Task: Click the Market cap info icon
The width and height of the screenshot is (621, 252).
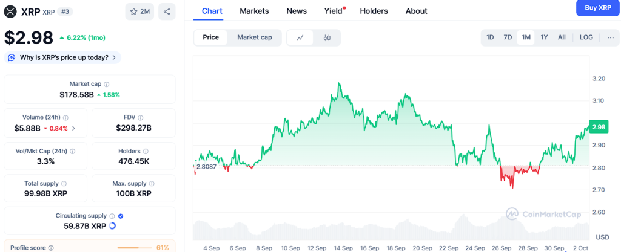Action: pyautogui.click(x=107, y=84)
